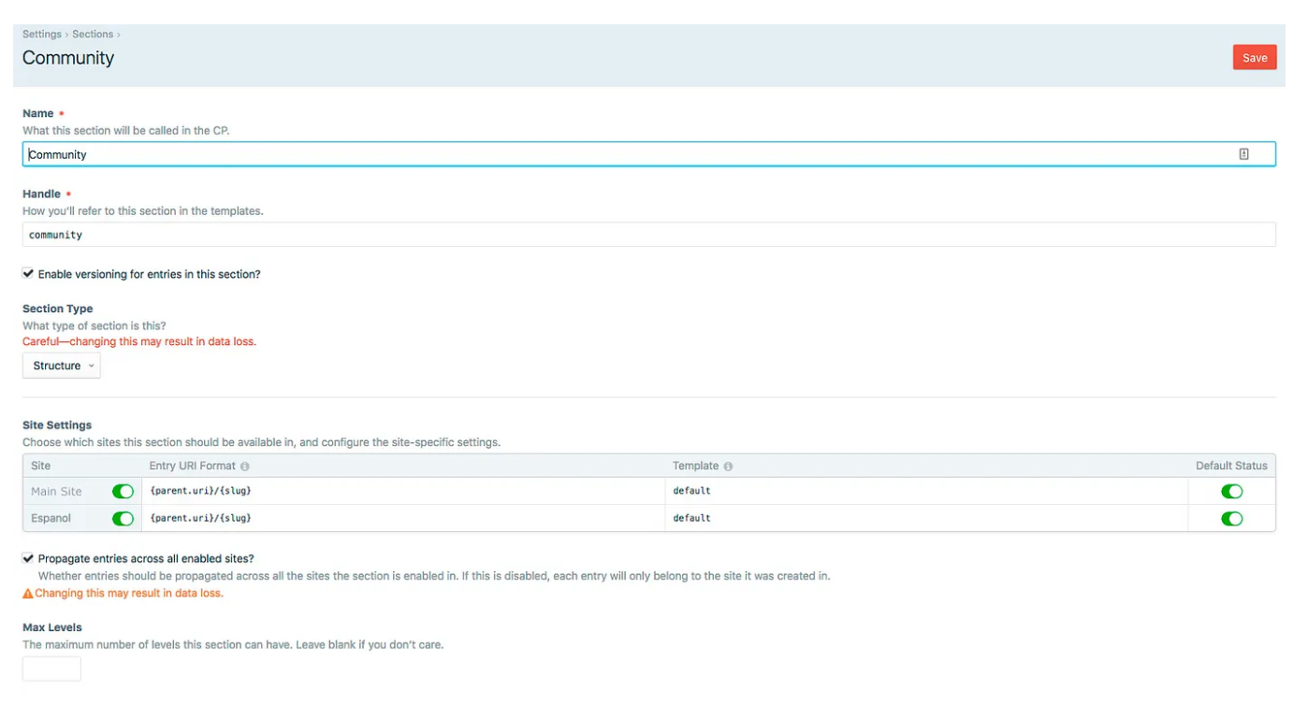Toggle the Main Site enabled switch
Image resolution: width=1308 pixels, height=705 pixels.
pyautogui.click(x=123, y=491)
